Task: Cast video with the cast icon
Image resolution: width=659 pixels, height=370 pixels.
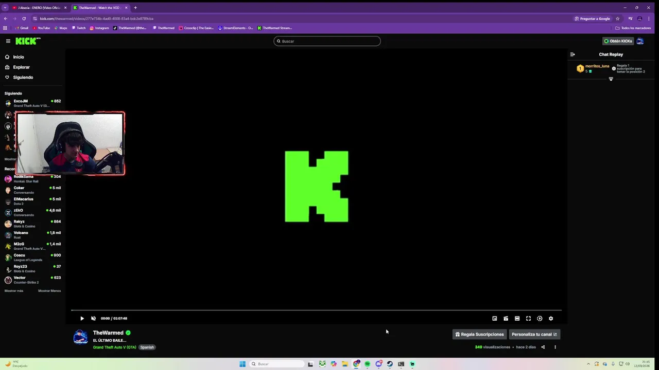Action: pyautogui.click(x=506, y=319)
